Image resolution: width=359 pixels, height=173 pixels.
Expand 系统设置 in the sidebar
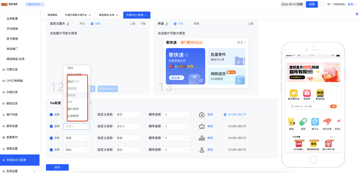[20, 171]
